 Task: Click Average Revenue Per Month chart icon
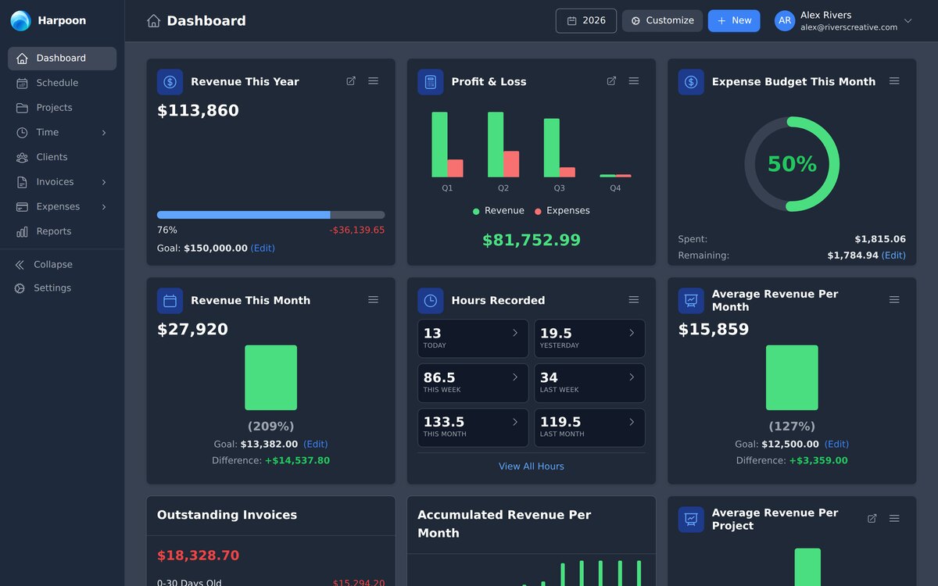[691, 301]
